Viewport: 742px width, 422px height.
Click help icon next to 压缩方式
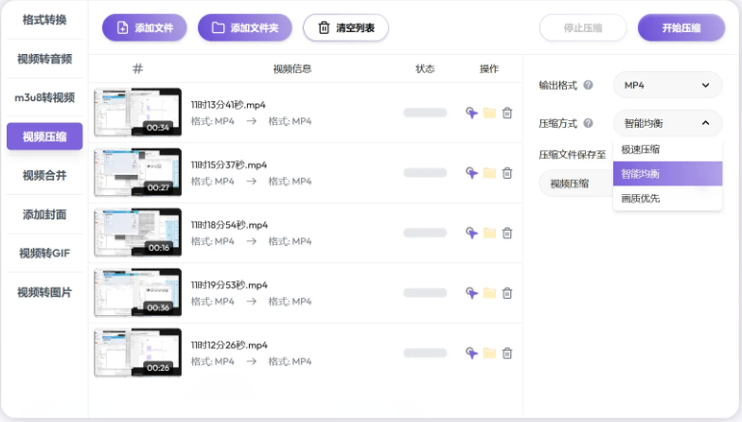(x=588, y=123)
